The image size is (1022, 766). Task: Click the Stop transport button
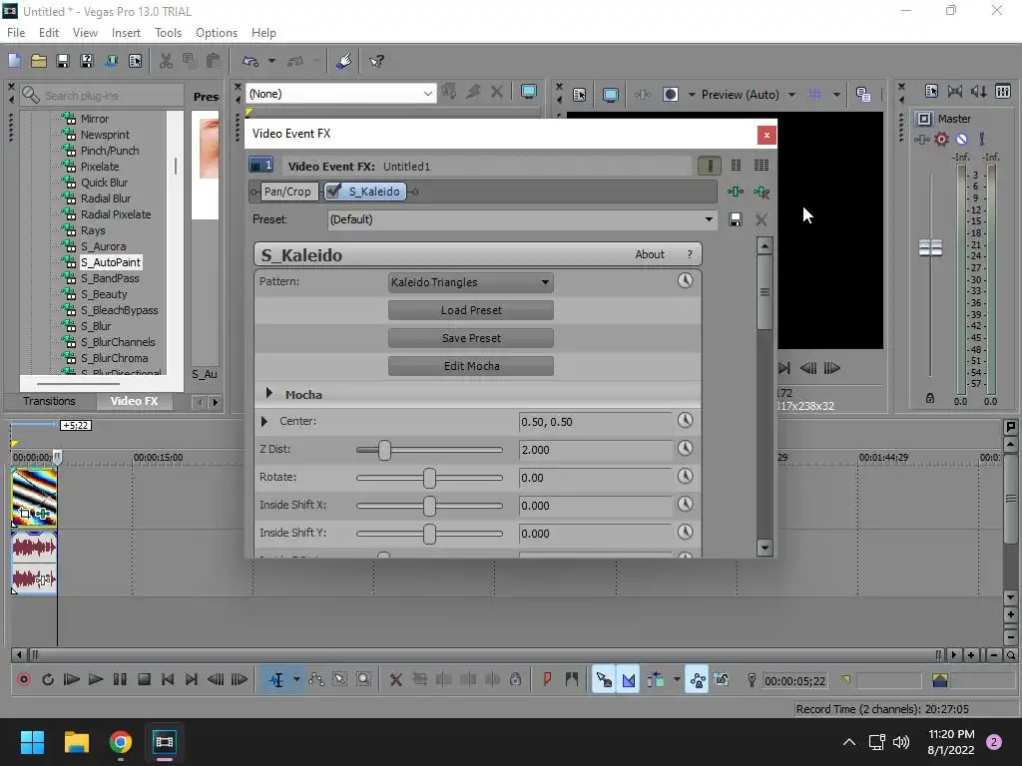(144, 679)
